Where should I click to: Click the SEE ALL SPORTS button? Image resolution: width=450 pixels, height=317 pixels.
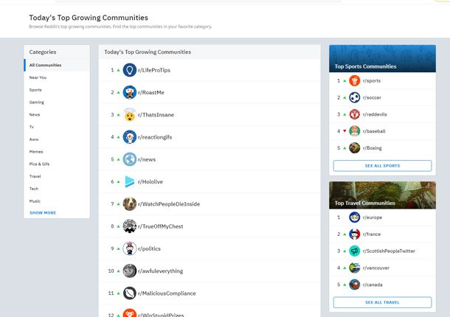382,166
